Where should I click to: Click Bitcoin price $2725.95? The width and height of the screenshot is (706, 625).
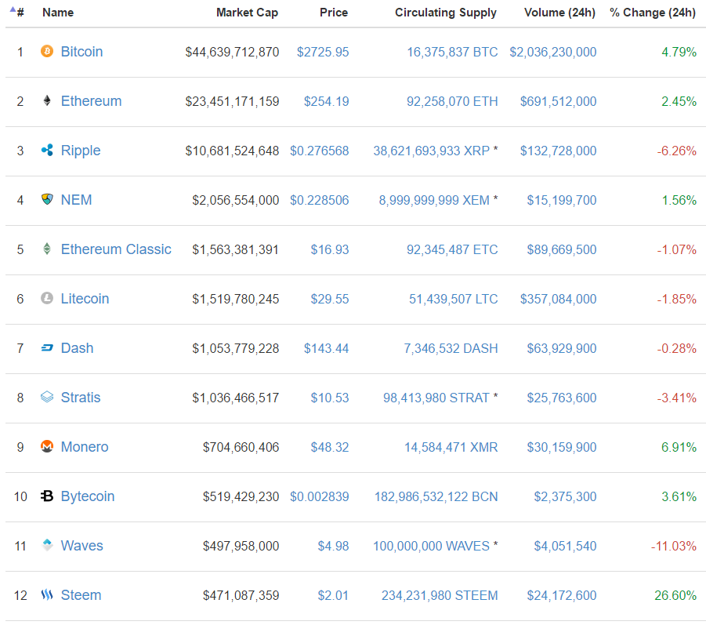pyautogui.click(x=323, y=52)
